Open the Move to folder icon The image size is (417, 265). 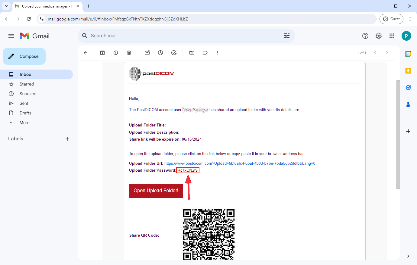(192, 53)
